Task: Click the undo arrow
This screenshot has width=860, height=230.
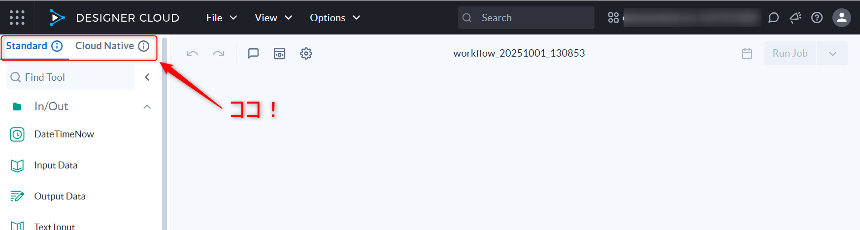Action: click(x=192, y=53)
